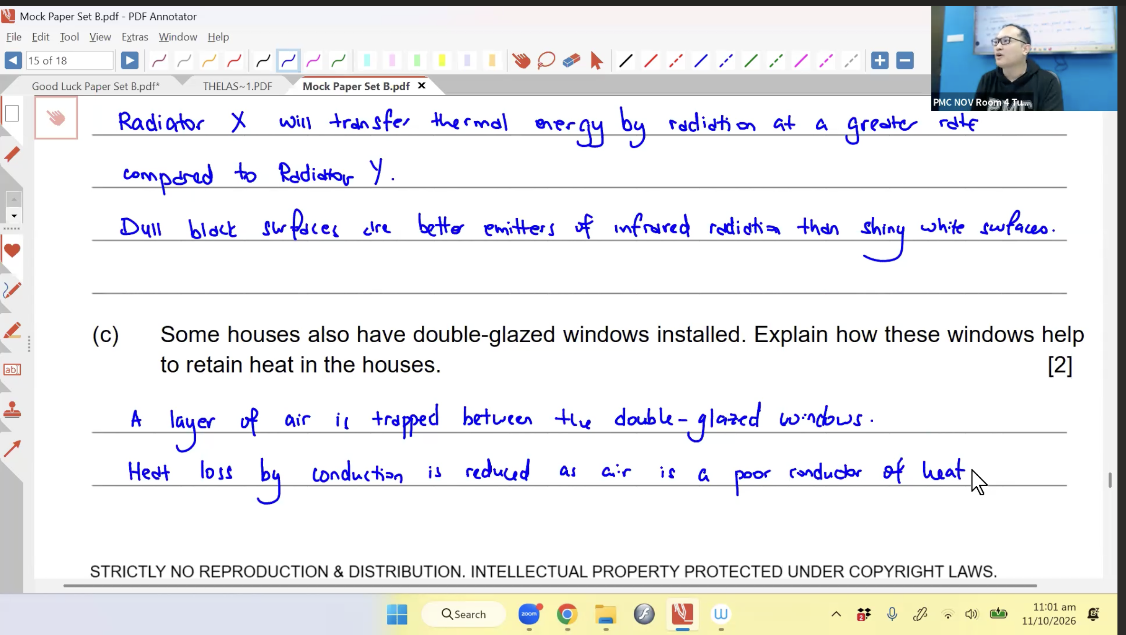Select the orange pen preset
Screen dimensions: 1126x635
tap(209, 60)
